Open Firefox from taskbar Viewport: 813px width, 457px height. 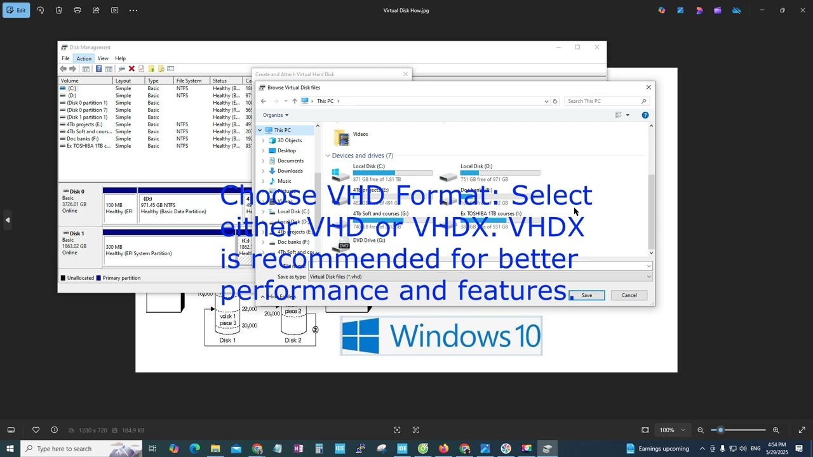[443, 449]
